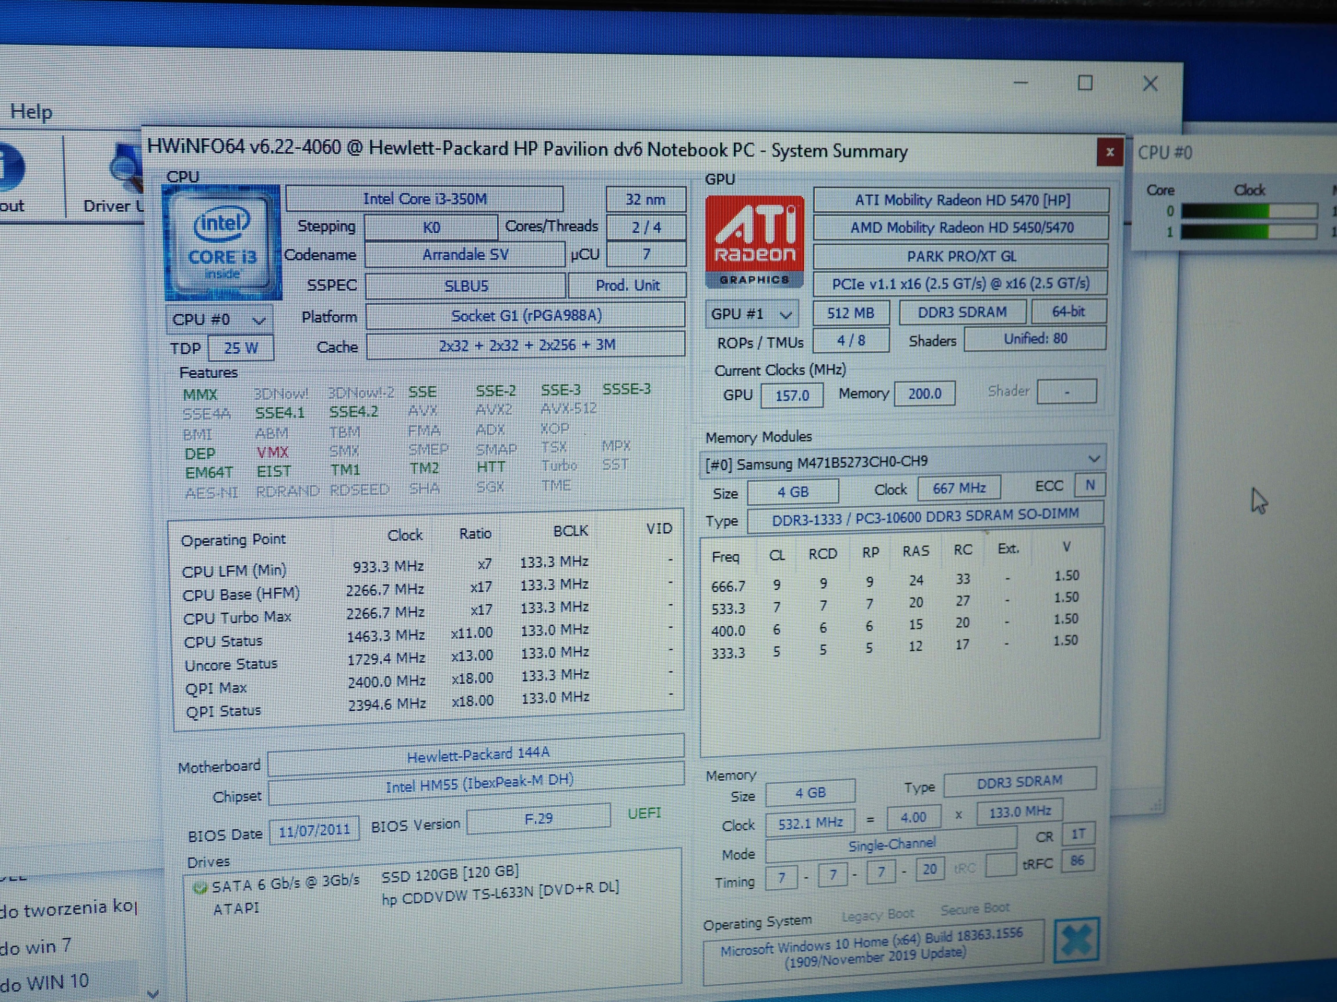Click the blue X close icon near Operating System
Viewport: 1337px width, 1002px height.
pyautogui.click(x=1076, y=940)
